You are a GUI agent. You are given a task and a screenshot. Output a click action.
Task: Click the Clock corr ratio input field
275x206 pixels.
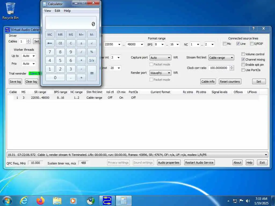pos(219,68)
